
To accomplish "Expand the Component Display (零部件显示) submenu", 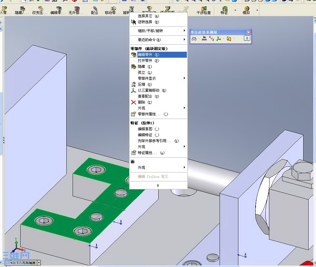I will (158, 78).
